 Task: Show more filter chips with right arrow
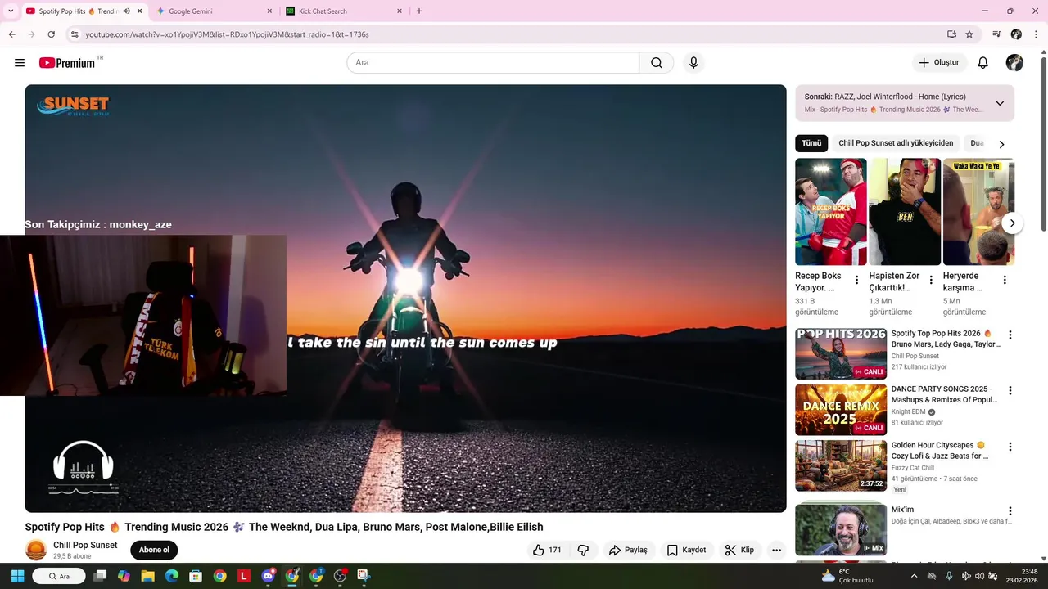(1001, 144)
